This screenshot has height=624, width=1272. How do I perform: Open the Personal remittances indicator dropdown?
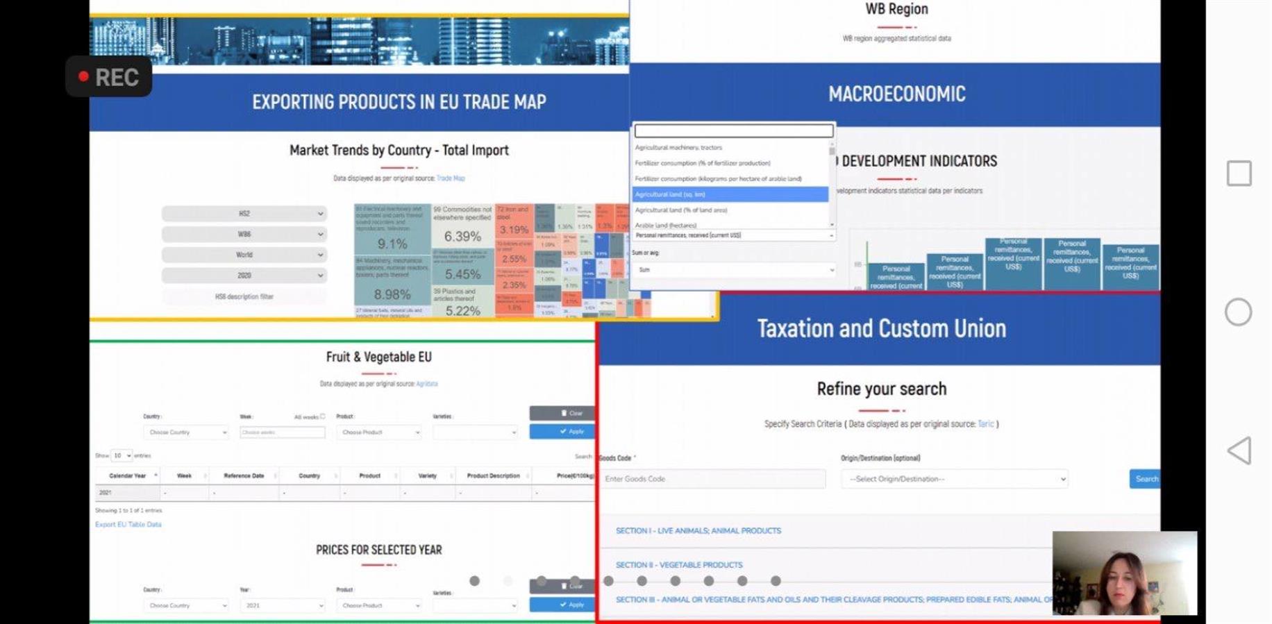[x=733, y=235]
